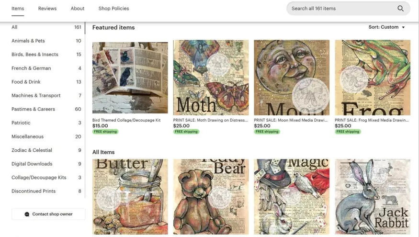
Task: View the Moon mixed media print image
Action: coord(292,78)
